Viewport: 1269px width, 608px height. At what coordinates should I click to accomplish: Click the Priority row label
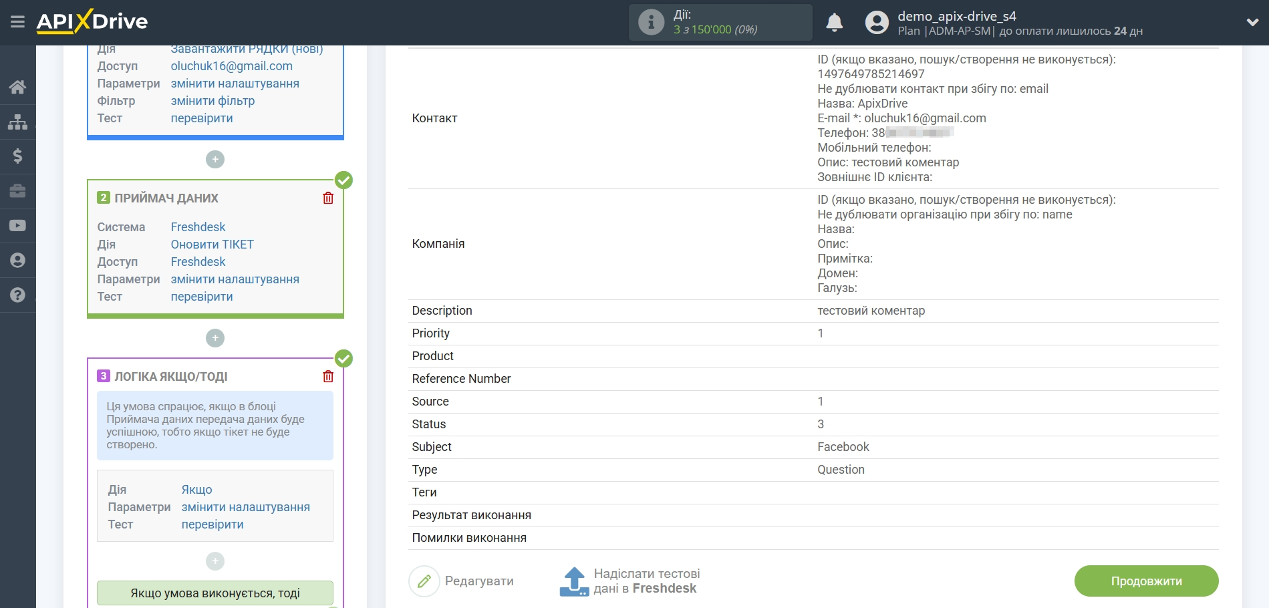tap(430, 333)
